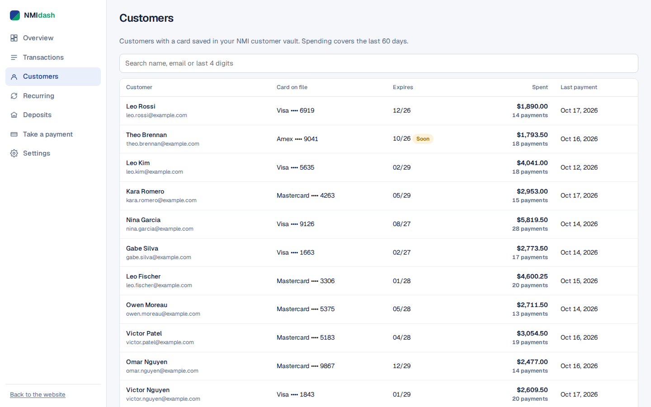
Task: Click expiry date 04/28
Action: 401,337
